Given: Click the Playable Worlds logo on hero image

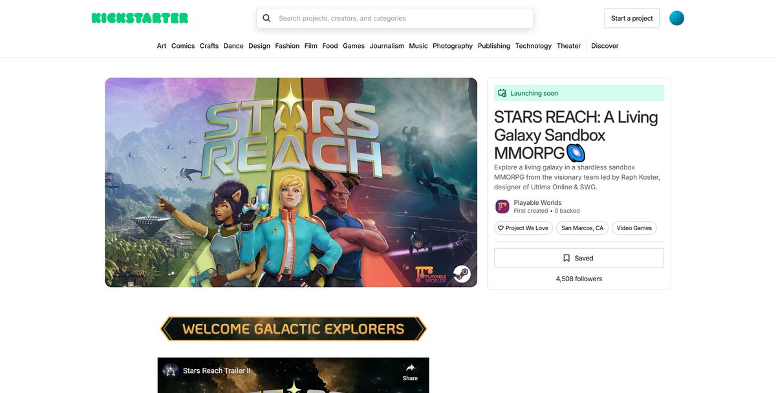Looking at the screenshot, I should click(431, 275).
